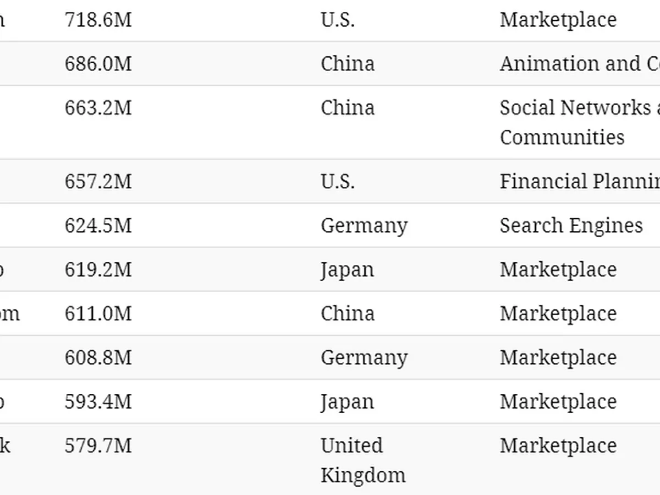Screen dimensions: 660x495
Task: Select the 657.2M table cell
Action: point(98,182)
